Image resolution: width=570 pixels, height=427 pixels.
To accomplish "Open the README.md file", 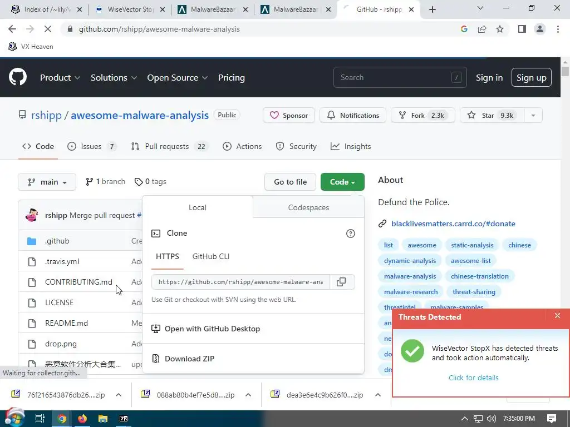I will point(67,323).
